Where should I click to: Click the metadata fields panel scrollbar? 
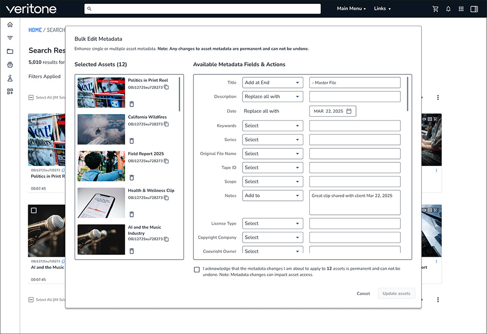click(408, 94)
